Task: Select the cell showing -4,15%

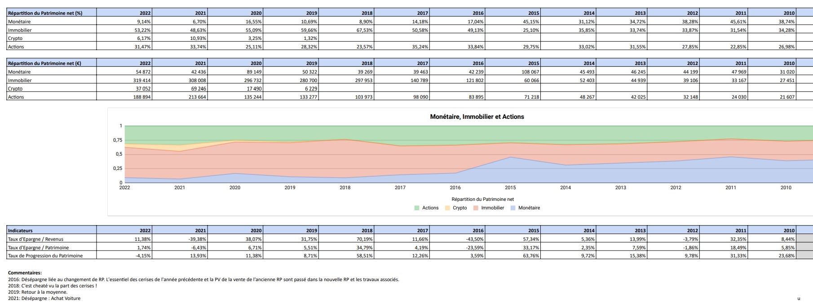Action: (124, 256)
